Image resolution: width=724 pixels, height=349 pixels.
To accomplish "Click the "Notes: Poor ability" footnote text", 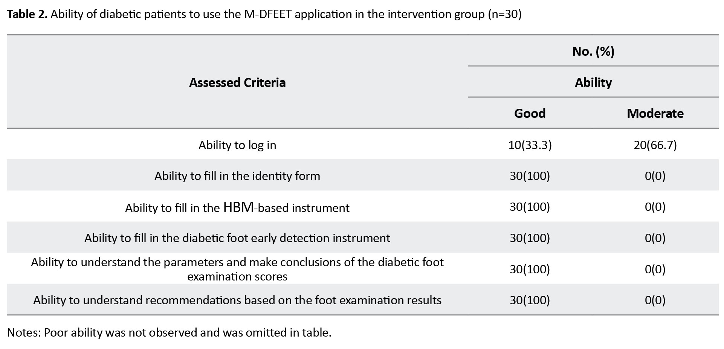I will [x=169, y=332].
